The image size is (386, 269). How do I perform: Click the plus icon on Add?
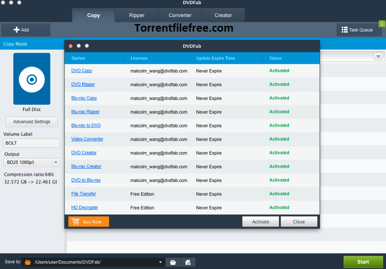pyautogui.click(x=17, y=30)
